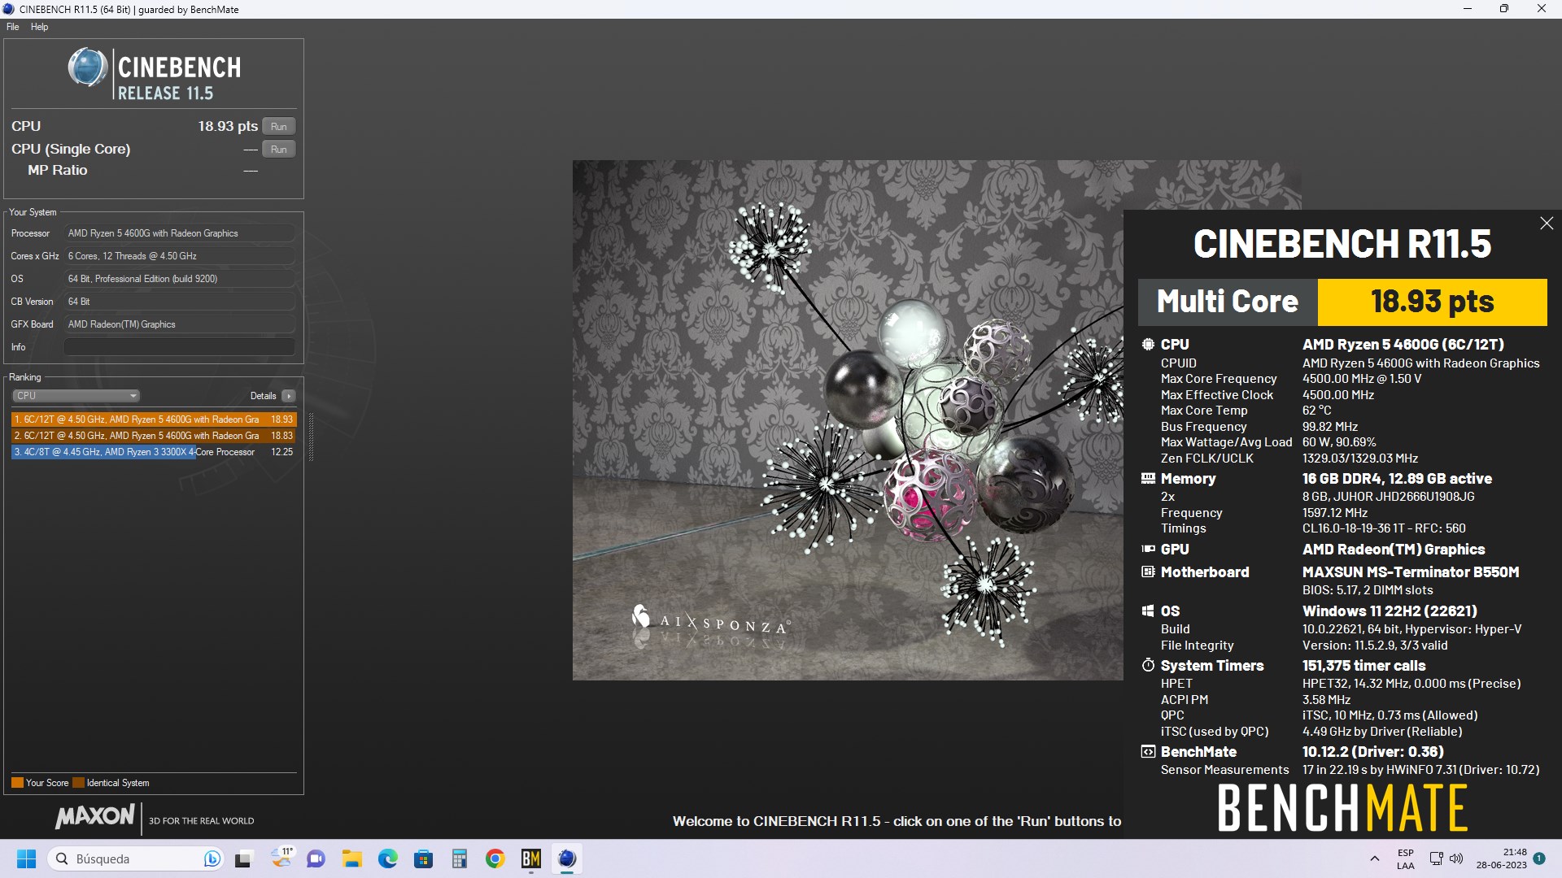Viewport: 1562px width, 878px height.
Task: Click the Memory icon in BenchMate panel
Action: click(1148, 478)
